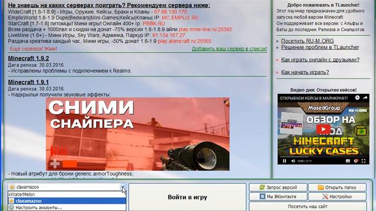This screenshot has width=376, height=211.
Task: Click video title Открываем кейсы в майнкрафт
Action: (x=314, y=98)
